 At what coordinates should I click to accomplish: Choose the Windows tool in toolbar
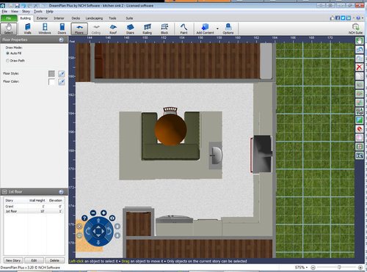45,29
